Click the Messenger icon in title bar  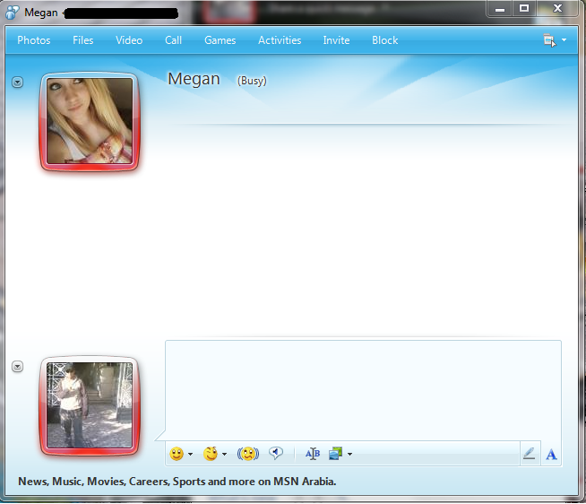pos(12,13)
